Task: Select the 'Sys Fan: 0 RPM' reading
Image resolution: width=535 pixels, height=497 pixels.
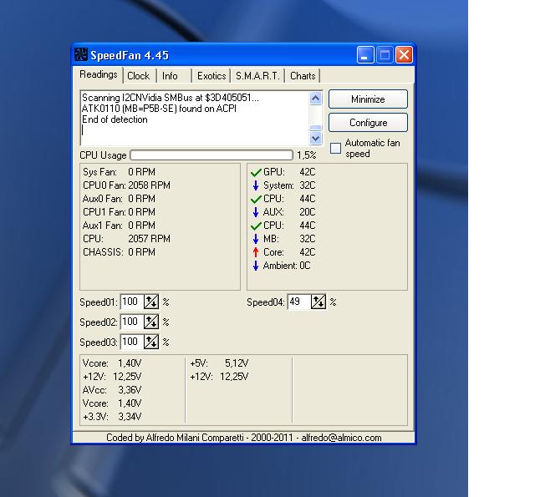Action: tap(119, 172)
